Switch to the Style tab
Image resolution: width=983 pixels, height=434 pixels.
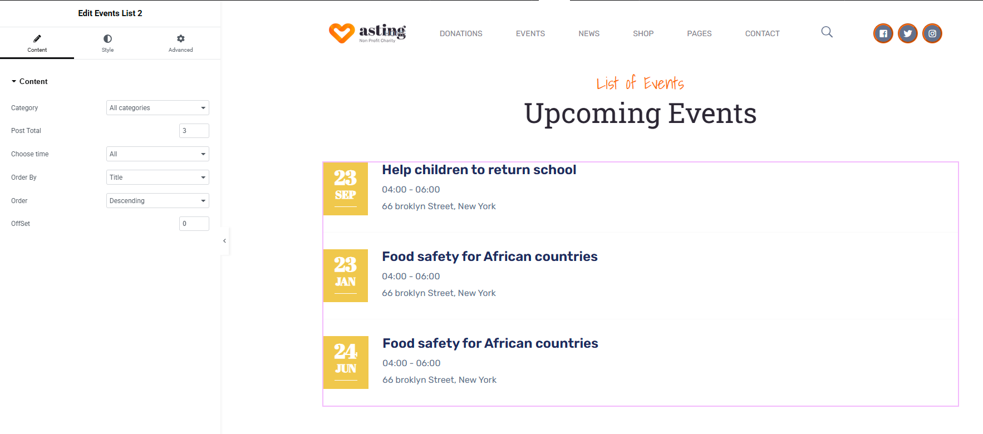click(107, 43)
